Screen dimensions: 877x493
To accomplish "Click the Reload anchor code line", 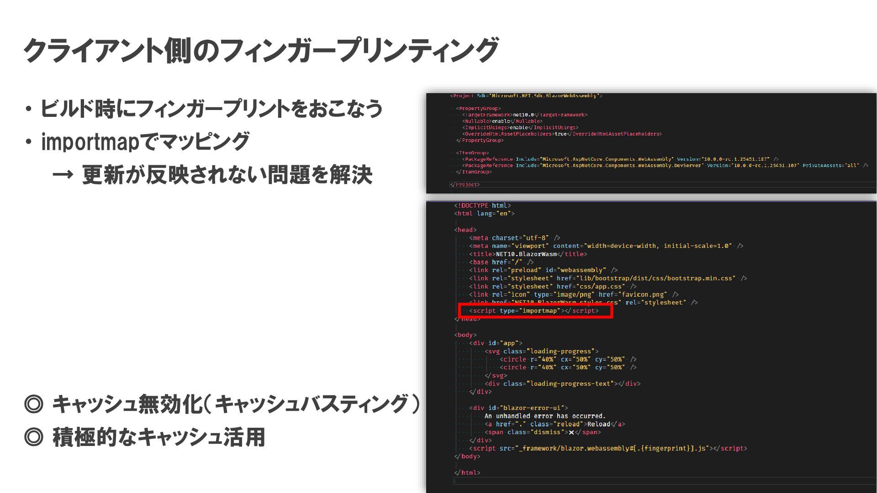I will 554,424.
